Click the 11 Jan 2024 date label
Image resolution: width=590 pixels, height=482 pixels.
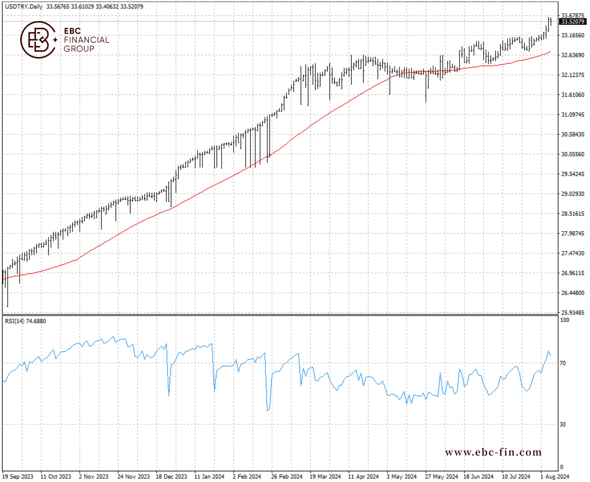pyautogui.click(x=209, y=477)
